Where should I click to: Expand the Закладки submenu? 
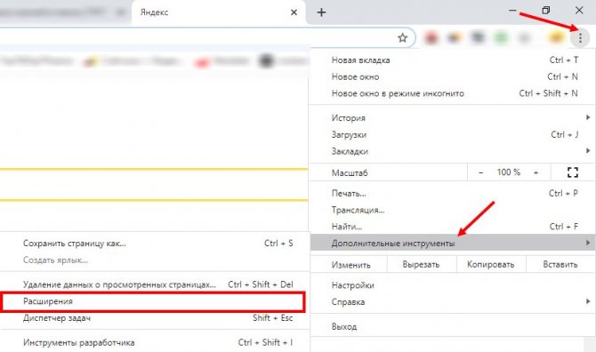[x=452, y=151]
